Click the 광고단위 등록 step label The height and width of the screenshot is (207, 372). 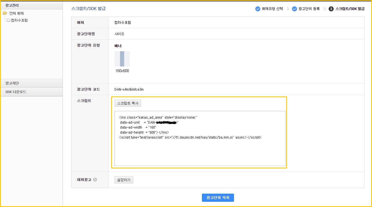309,9
